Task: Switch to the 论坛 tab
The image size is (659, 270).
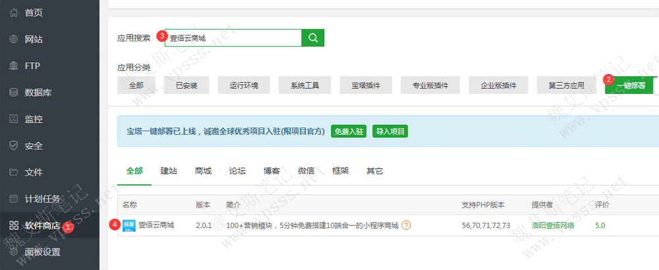Action: point(237,171)
